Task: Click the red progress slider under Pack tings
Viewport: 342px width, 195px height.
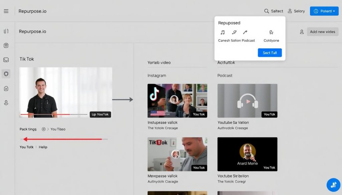Action: (x=63, y=139)
